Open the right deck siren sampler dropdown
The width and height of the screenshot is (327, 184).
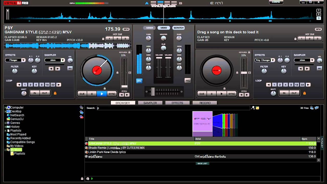pos(304,60)
